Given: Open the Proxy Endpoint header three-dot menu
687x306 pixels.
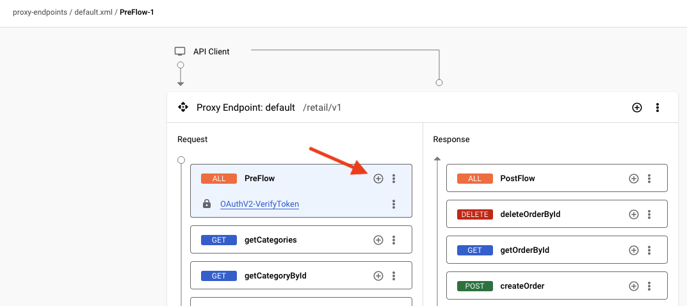Looking at the screenshot, I should pyautogui.click(x=657, y=108).
